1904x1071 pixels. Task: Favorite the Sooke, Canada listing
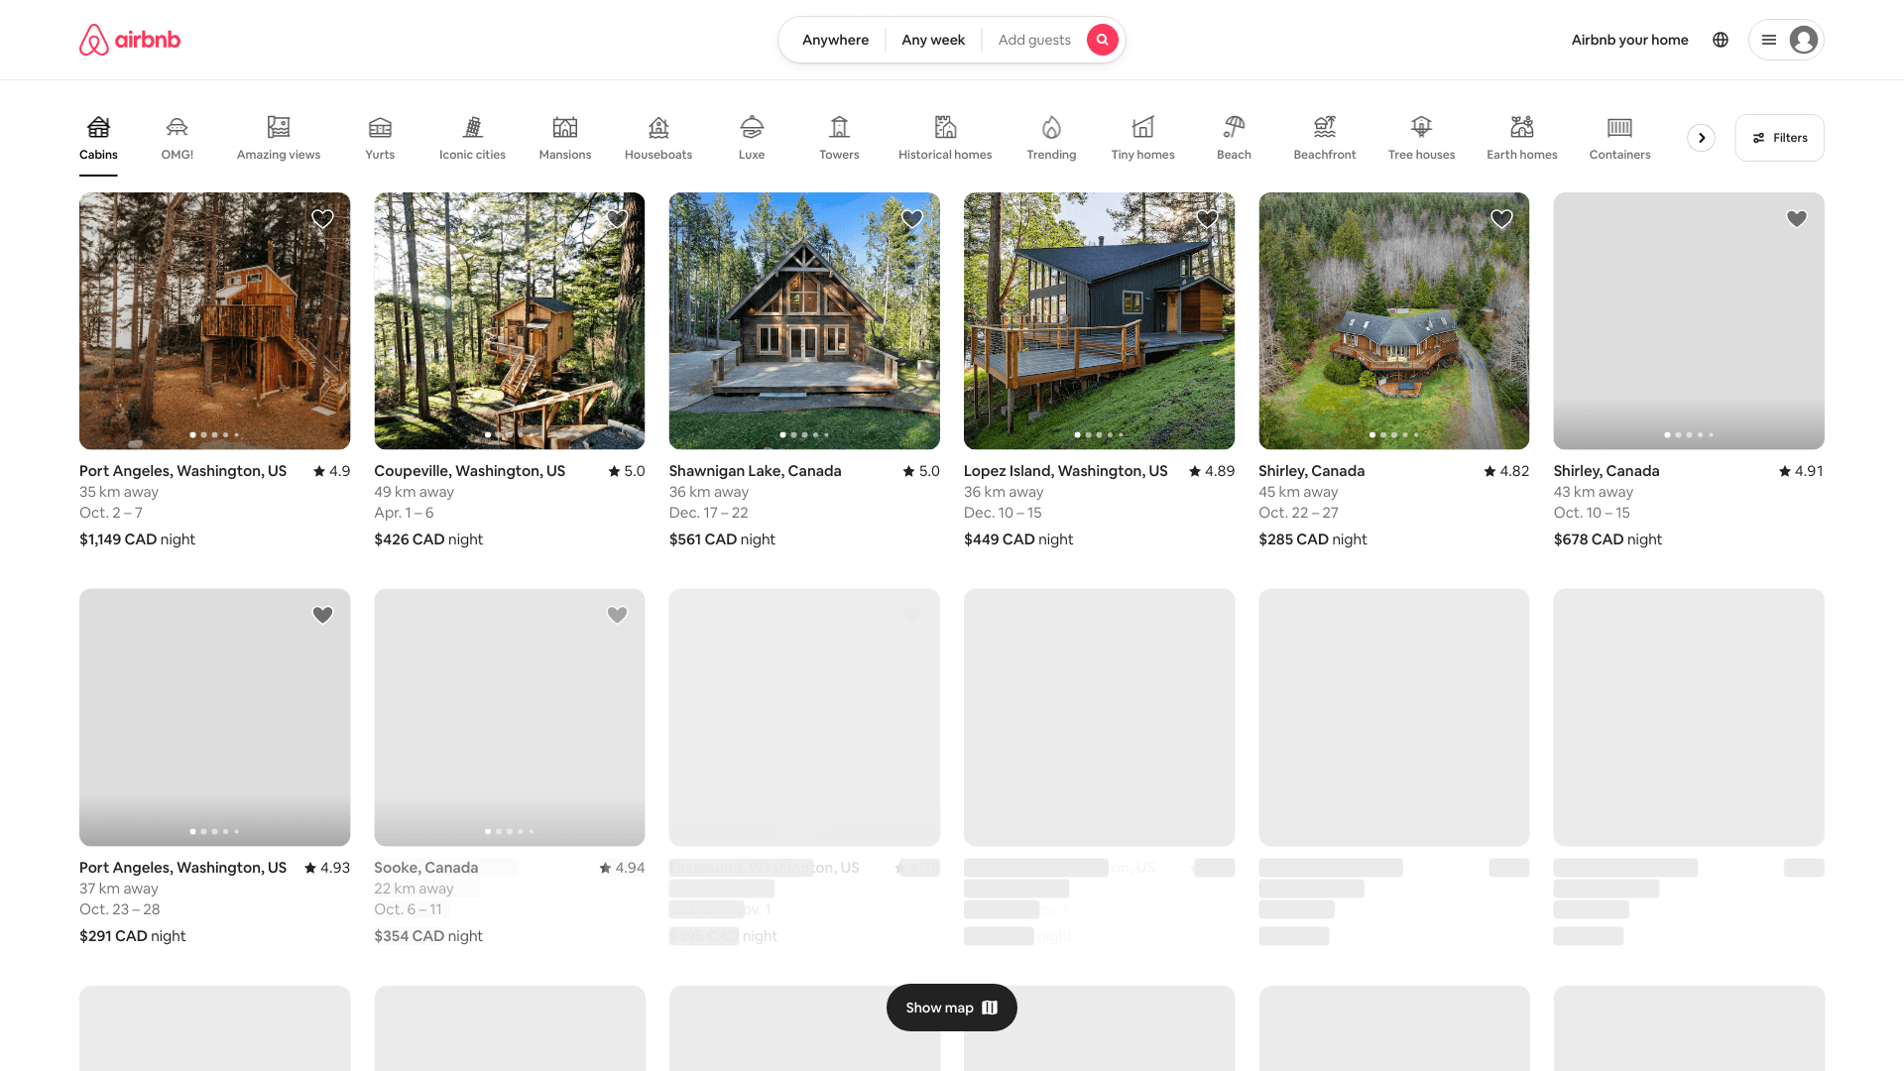tap(617, 615)
